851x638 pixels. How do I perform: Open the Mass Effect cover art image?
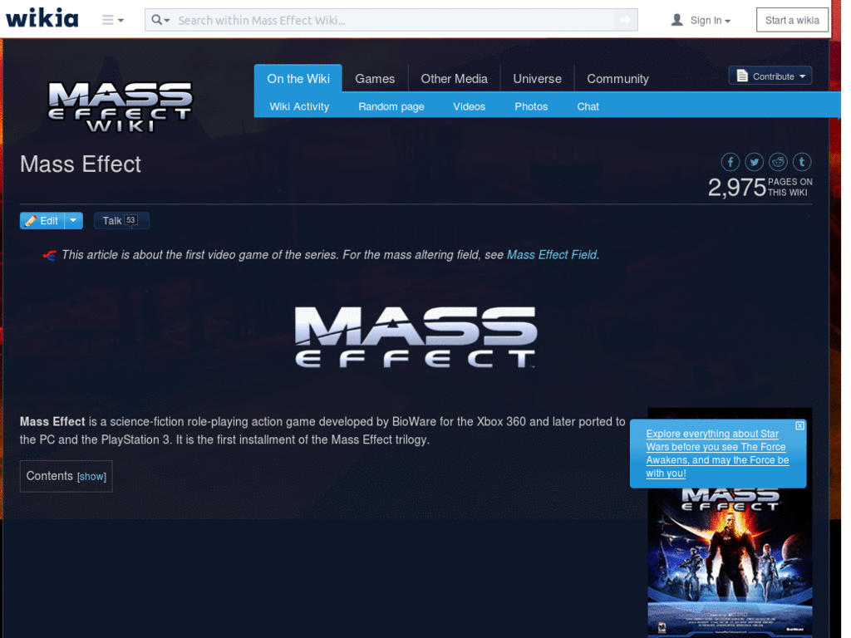click(730, 562)
